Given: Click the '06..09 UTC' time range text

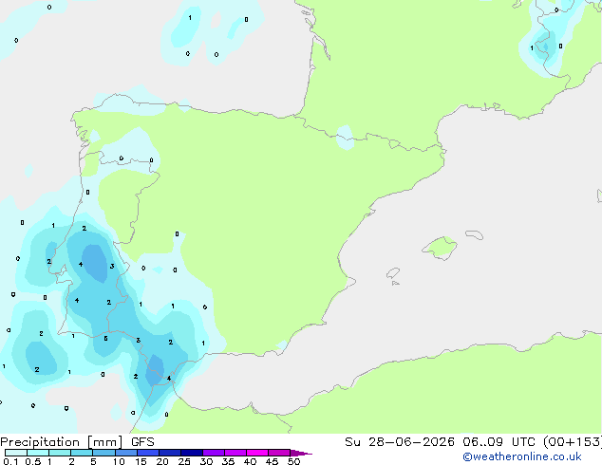Looking at the screenshot, I should [499, 442].
